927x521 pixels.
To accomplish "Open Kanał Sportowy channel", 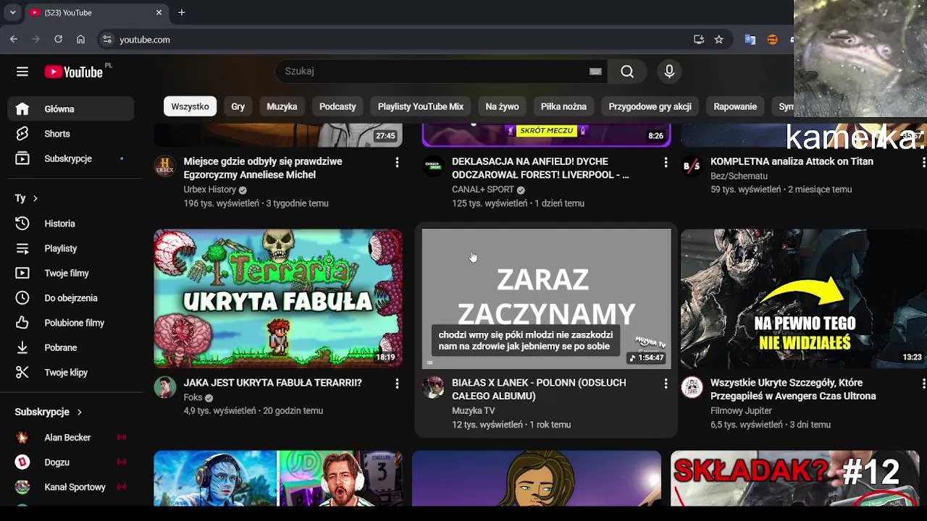I will (71, 487).
